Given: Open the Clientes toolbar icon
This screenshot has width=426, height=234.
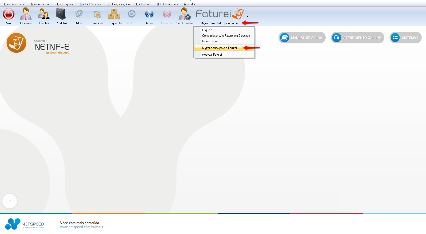Looking at the screenshot, I should [44, 14].
